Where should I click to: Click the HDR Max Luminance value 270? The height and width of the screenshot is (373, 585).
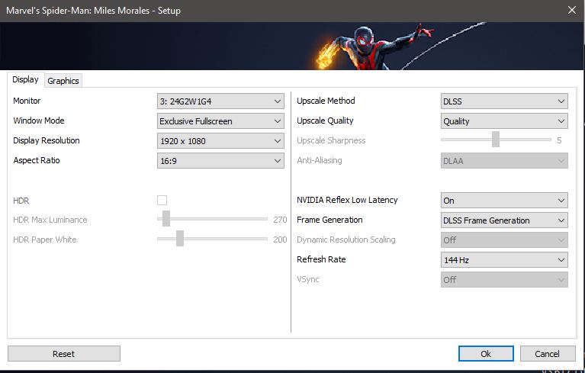pyautogui.click(x=280, y=220)
